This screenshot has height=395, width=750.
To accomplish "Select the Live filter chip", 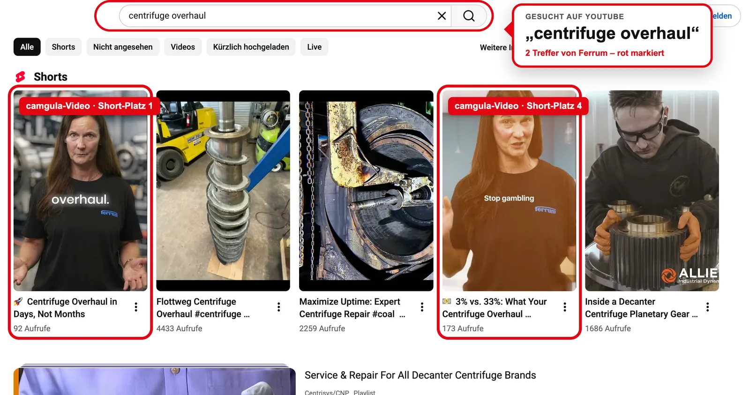I will [315, 47].
